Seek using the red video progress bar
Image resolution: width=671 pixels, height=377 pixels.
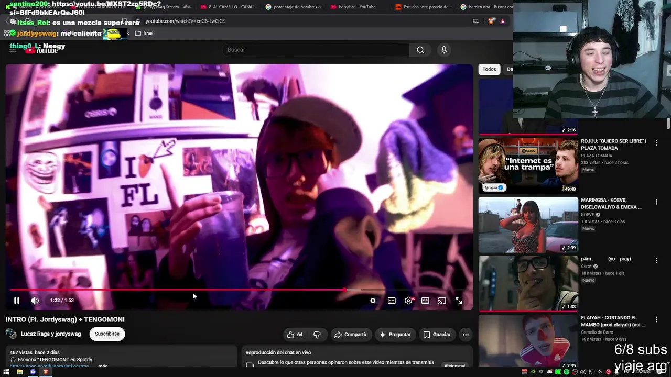tap(236, 290)
